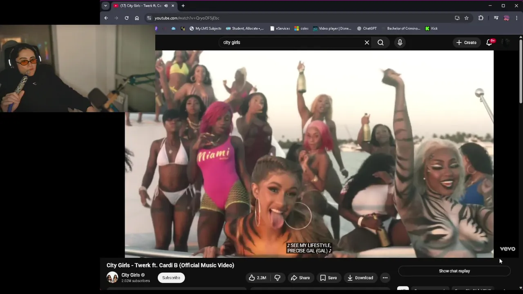Open the City Girls channel name link

pos(131,275)
